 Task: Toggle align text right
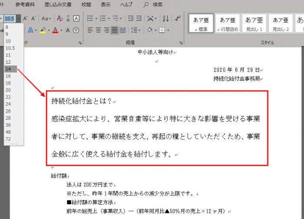click(106, 30)
